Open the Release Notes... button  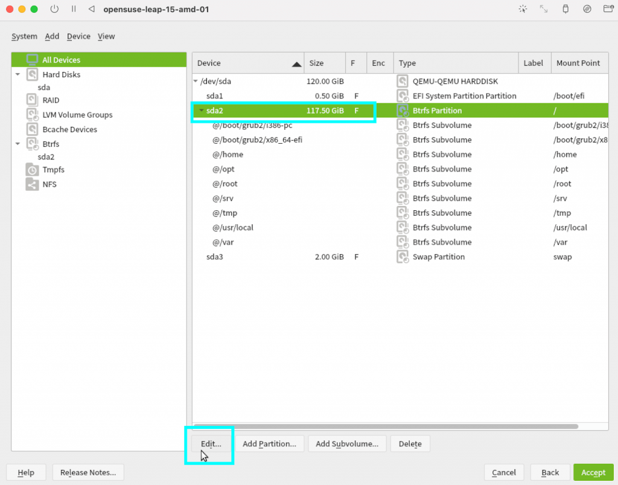coord(88,472)
